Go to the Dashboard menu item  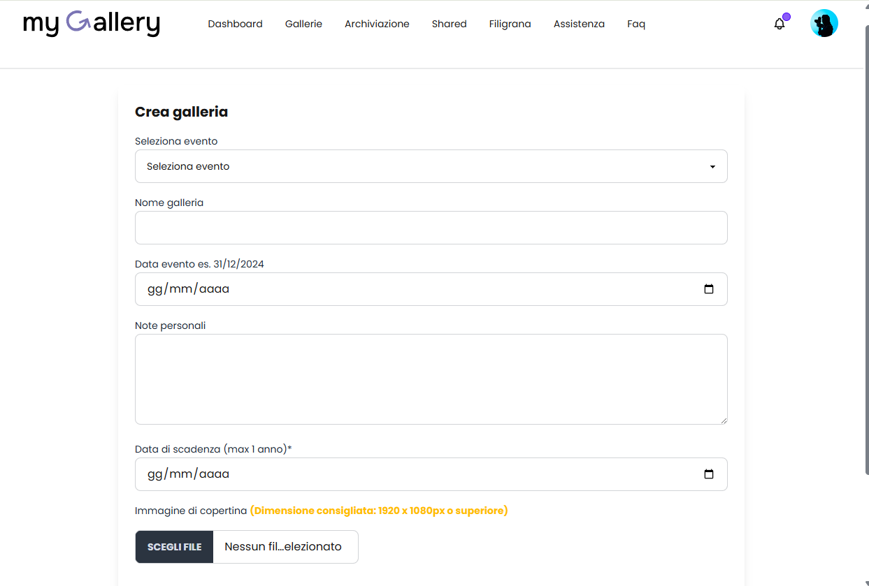(235, 24)
